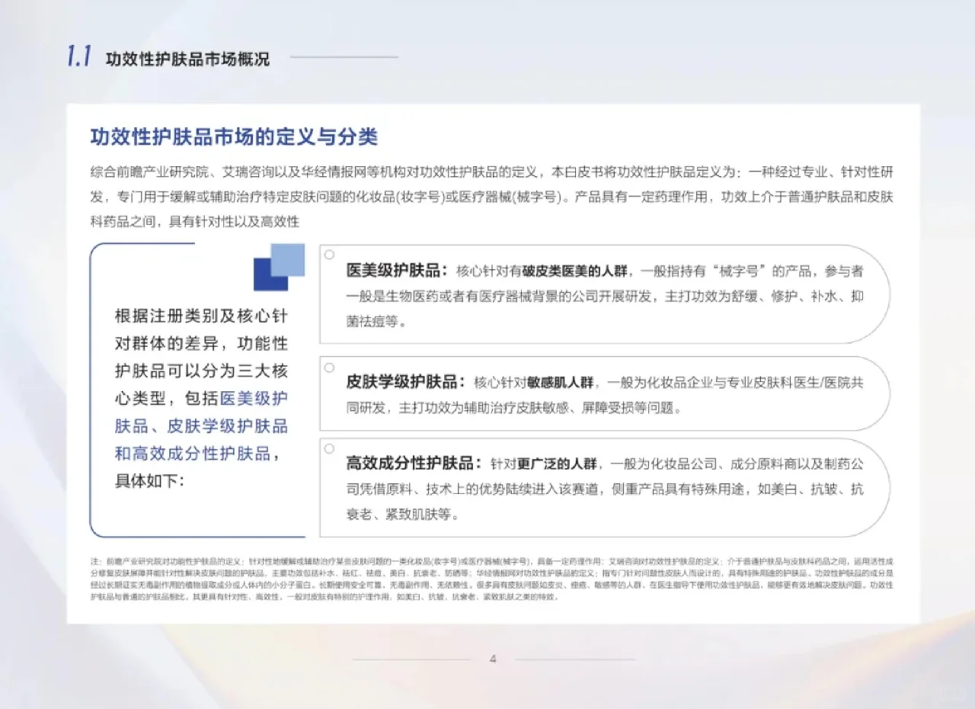This screenshot has width=975, height=709.
Task: Click the header "功效性护肤品市场概况"
Action: [187, 59]
